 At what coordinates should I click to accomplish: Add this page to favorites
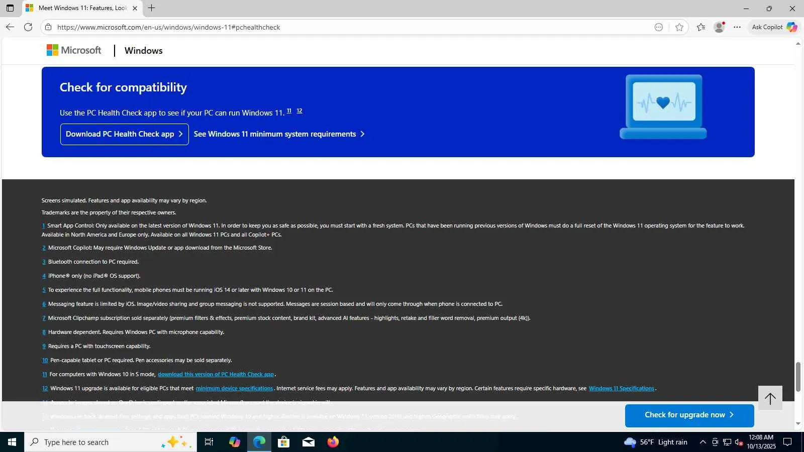(679, 27)
